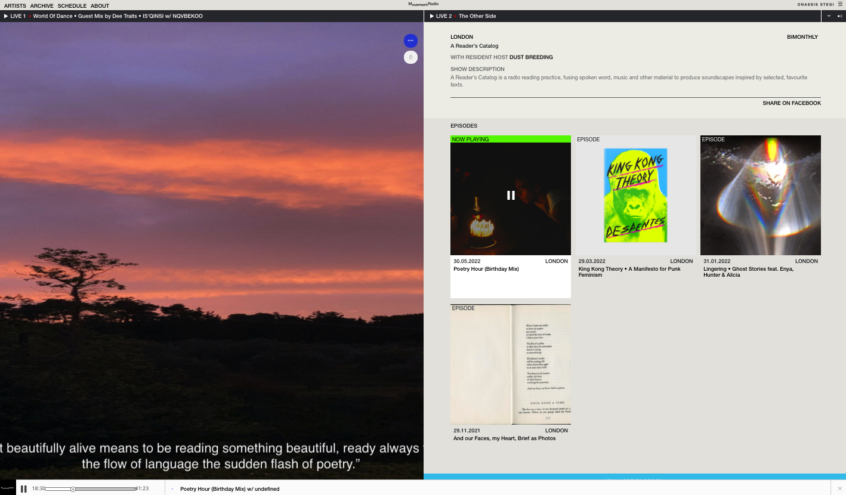Click the white share icon on the video

(x=410, y=57)
